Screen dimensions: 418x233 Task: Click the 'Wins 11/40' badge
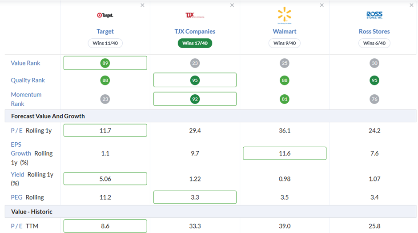coord(105,43)
